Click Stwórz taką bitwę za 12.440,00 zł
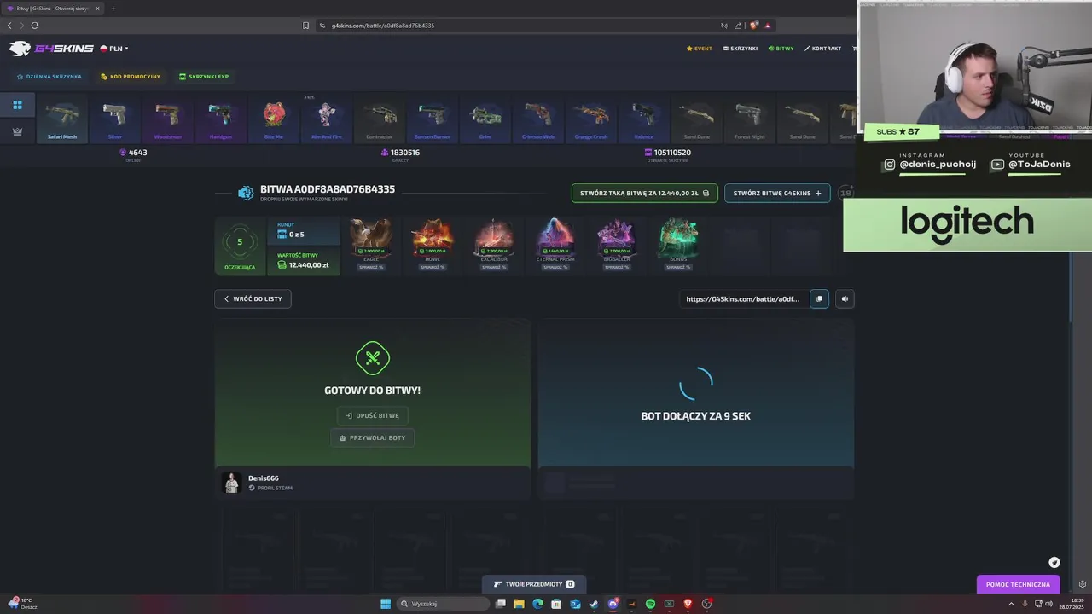The image size is (1092, 614). (x=644, y=194)
